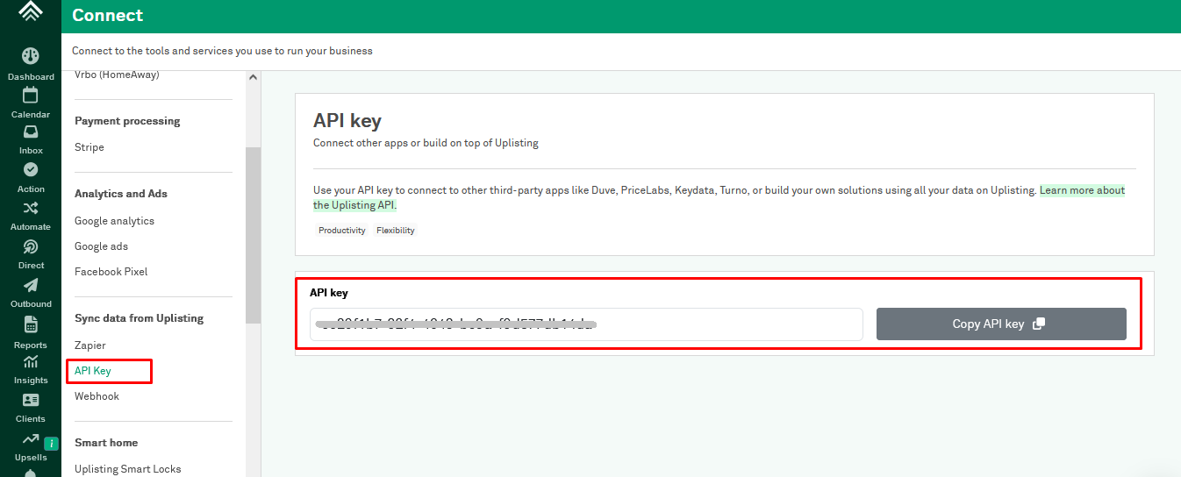Open the Insights chart icon

tap(31, 361)
